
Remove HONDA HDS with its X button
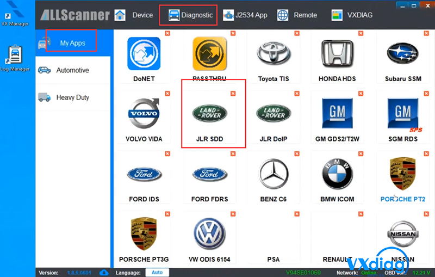361,33
